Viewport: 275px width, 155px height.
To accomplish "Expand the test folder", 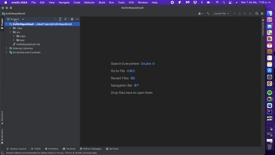I will (14, 40).
